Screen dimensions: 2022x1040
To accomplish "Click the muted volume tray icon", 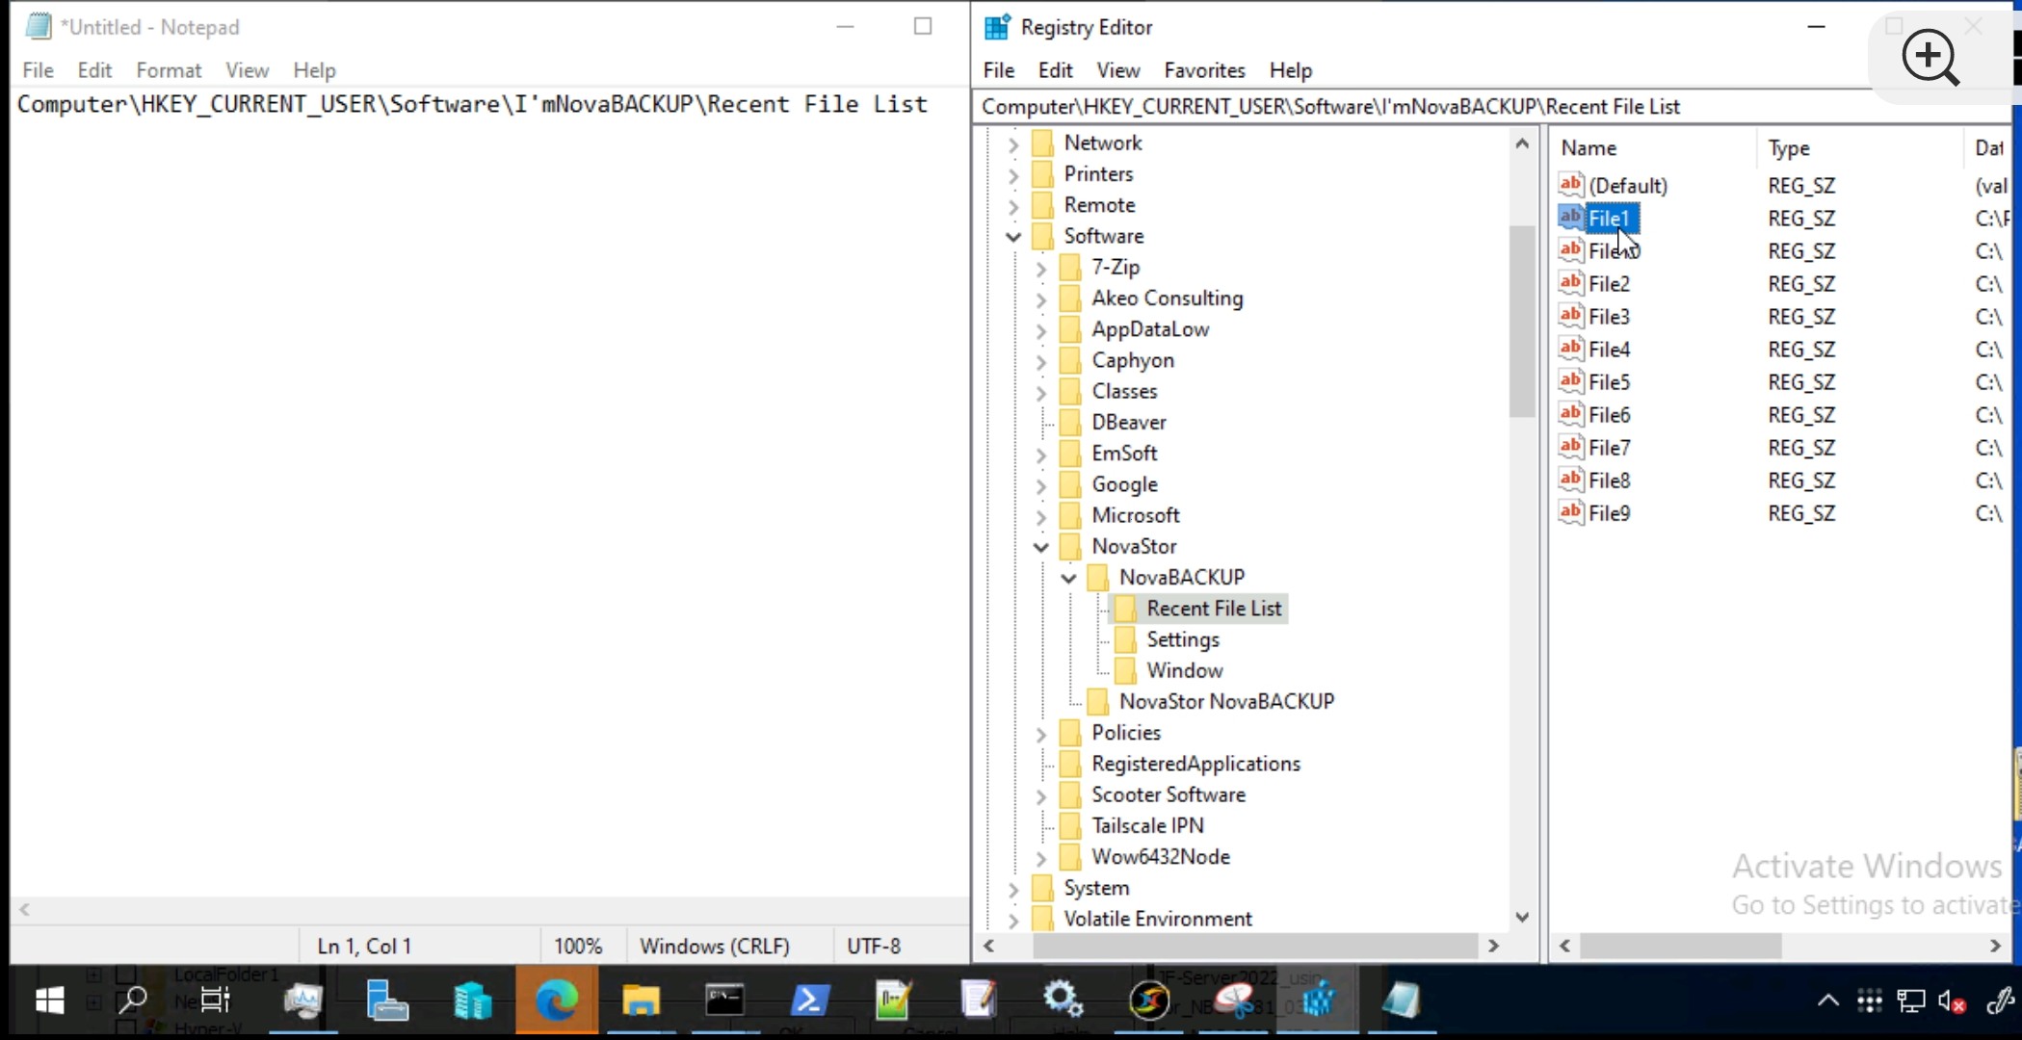I will point(1952,1002).
